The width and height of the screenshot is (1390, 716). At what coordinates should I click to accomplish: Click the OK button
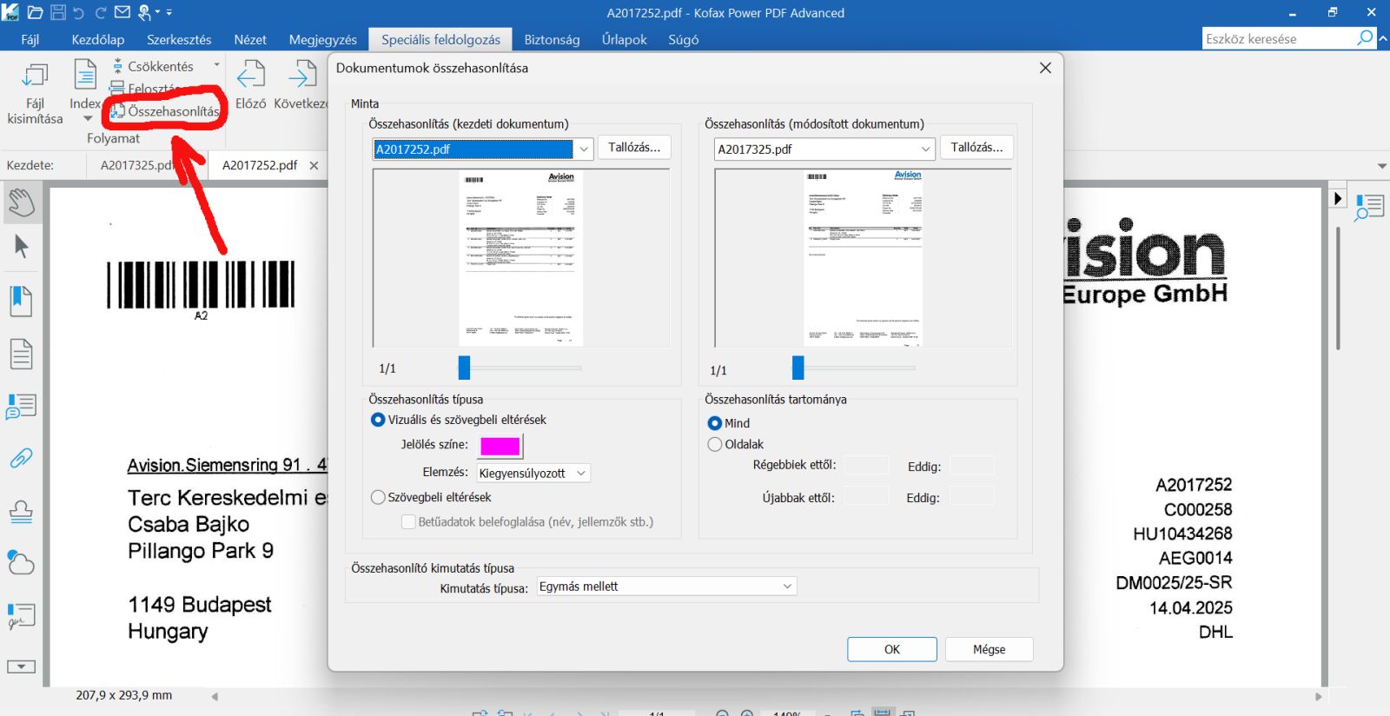tap(891, 649)
